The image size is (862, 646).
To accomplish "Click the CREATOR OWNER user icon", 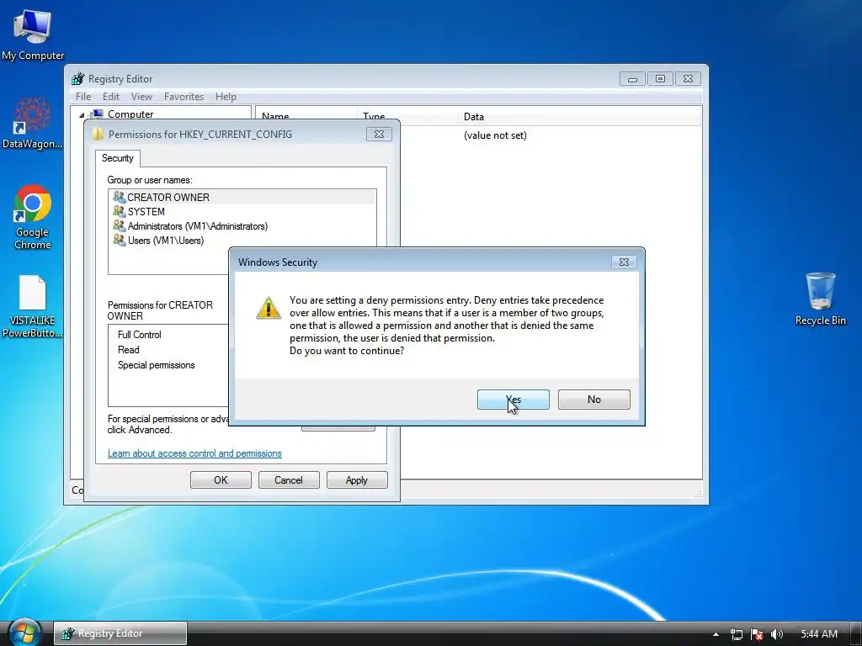I will pyautogui.click(x=119, y=197).
